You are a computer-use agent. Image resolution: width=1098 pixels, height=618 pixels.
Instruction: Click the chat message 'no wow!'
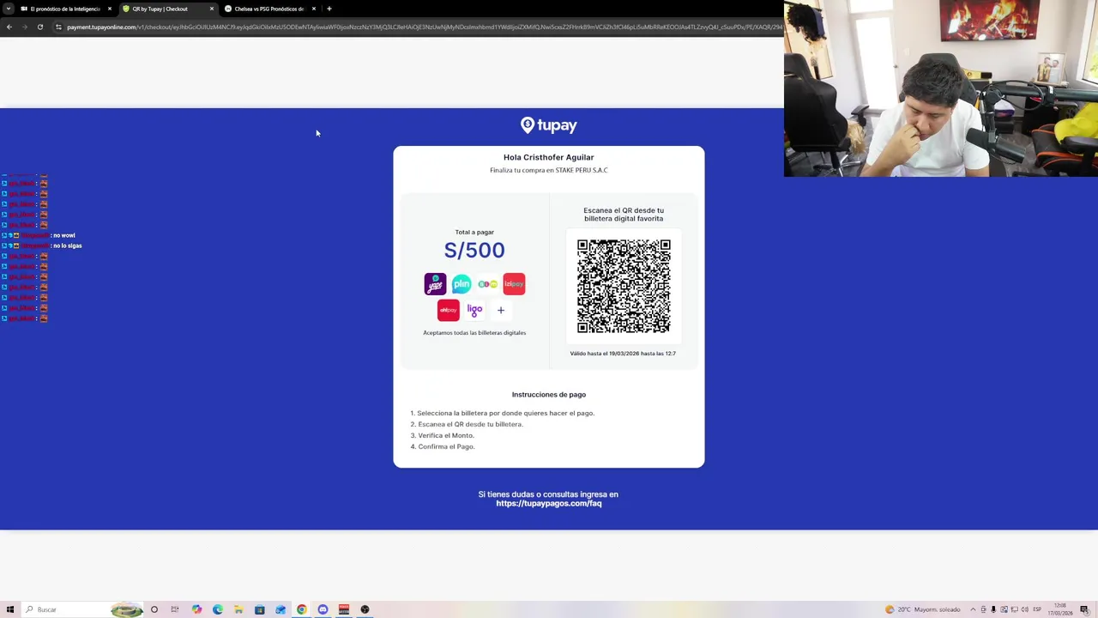pos(64,235)
